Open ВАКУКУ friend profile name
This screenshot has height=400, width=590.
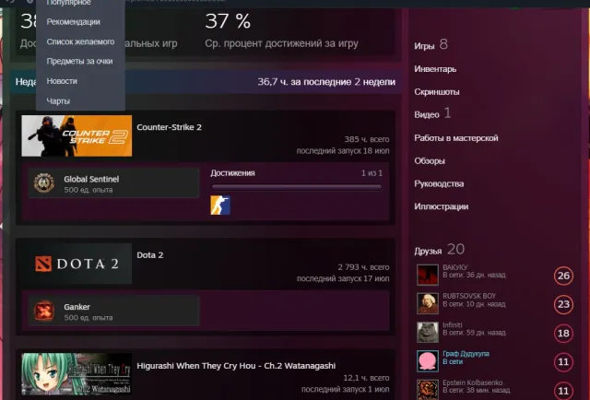tap(455, 267)
